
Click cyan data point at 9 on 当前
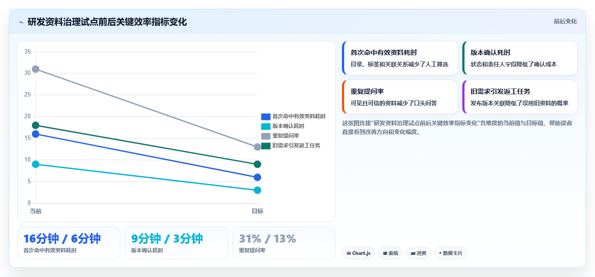35,164
